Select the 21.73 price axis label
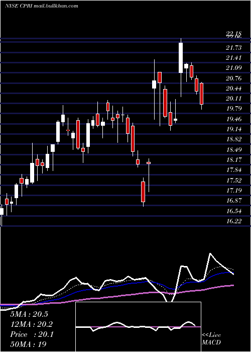Viewport: 251px width, 352px height. point(234,47)
